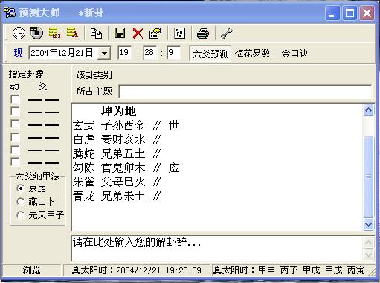Viewport: 380px width, 283px height.
Task: Close the 预测大师 window
Action: [x=367, y=13]
